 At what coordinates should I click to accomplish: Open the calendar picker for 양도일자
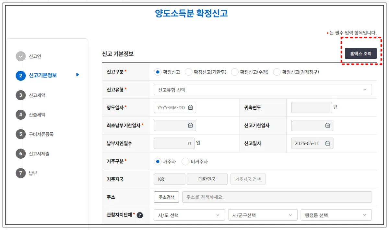click(x=191, y=107)
